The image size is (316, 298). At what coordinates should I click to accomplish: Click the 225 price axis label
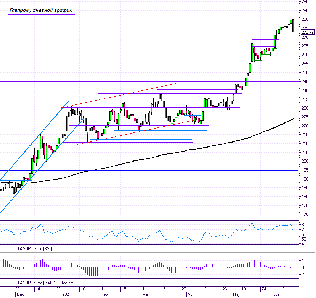click(305, 117)
